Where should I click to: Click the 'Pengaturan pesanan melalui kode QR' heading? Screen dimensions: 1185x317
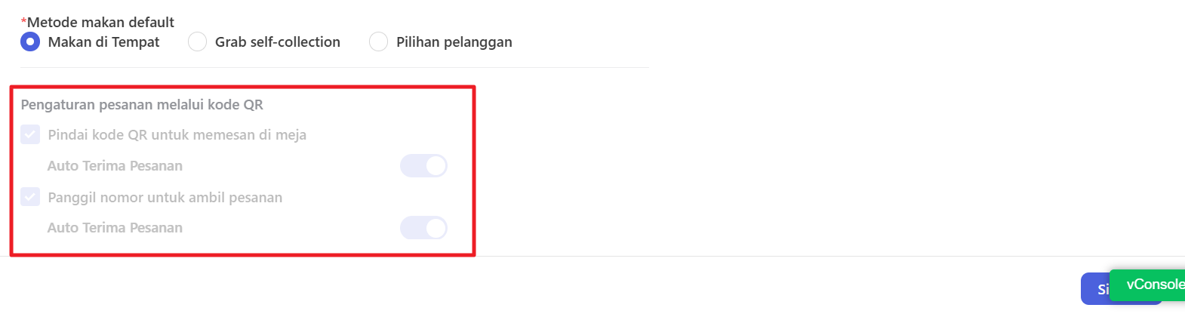[x=142, y=104]
